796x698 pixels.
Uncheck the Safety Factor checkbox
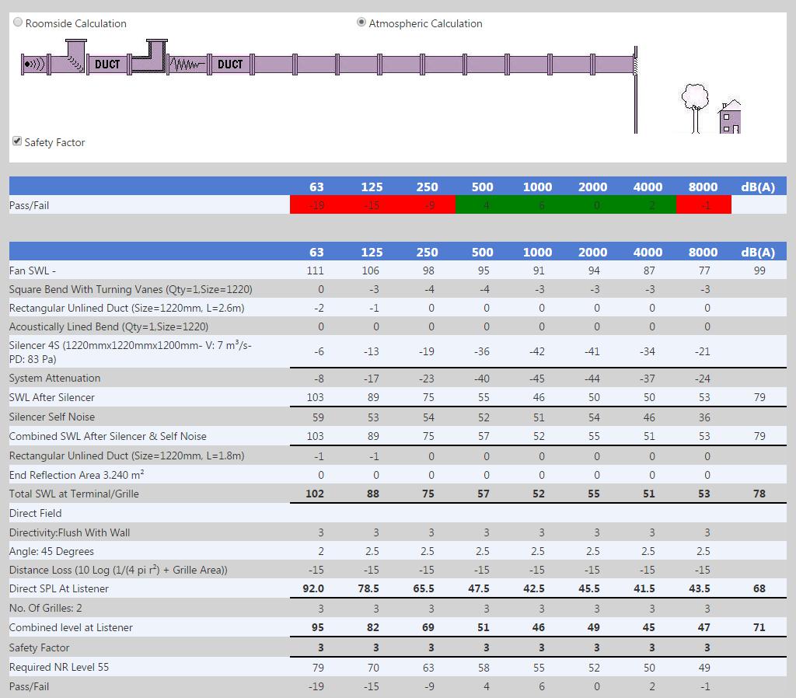tap(16, 141)
